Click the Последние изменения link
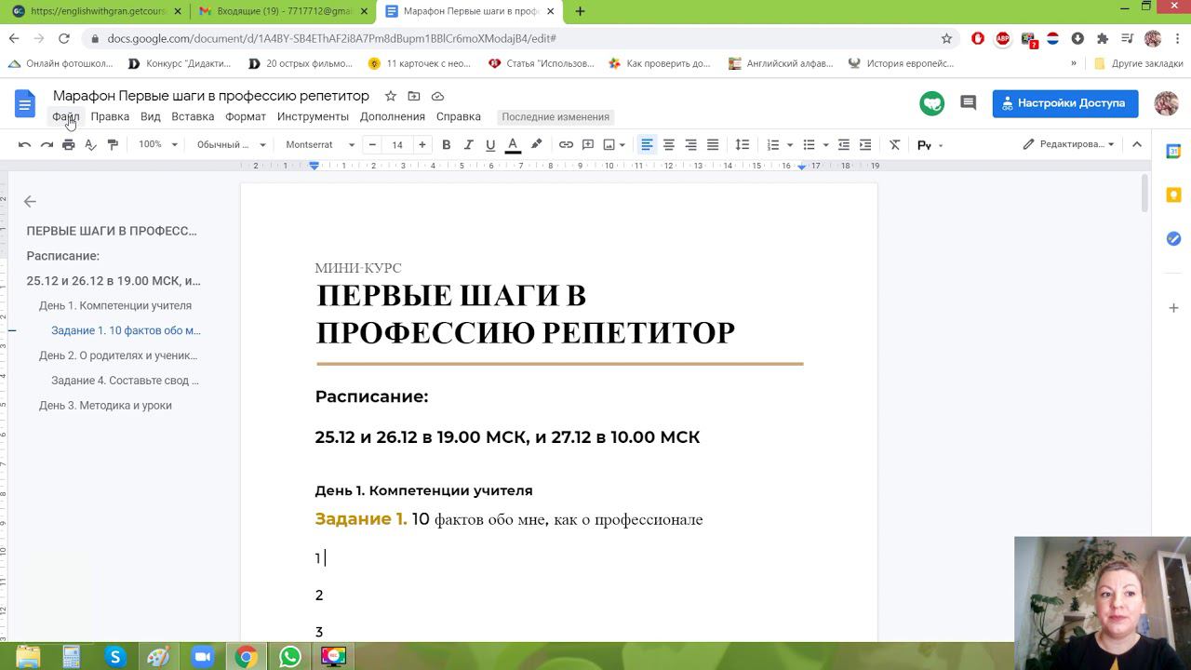This screenshot has height=670, width=1191. 555,116
